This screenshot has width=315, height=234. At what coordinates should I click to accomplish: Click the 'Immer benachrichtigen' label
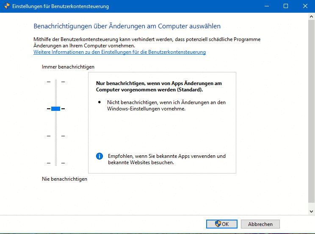68,67
